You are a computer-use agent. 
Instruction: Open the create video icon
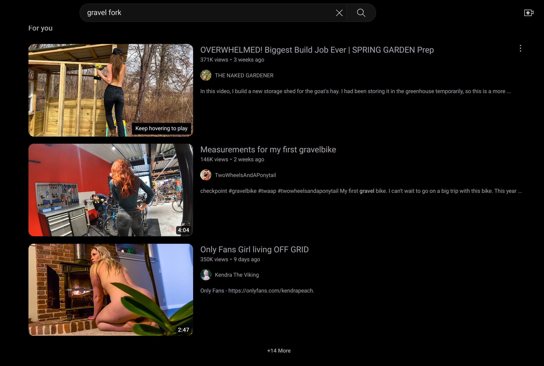[x=529, y=13]
